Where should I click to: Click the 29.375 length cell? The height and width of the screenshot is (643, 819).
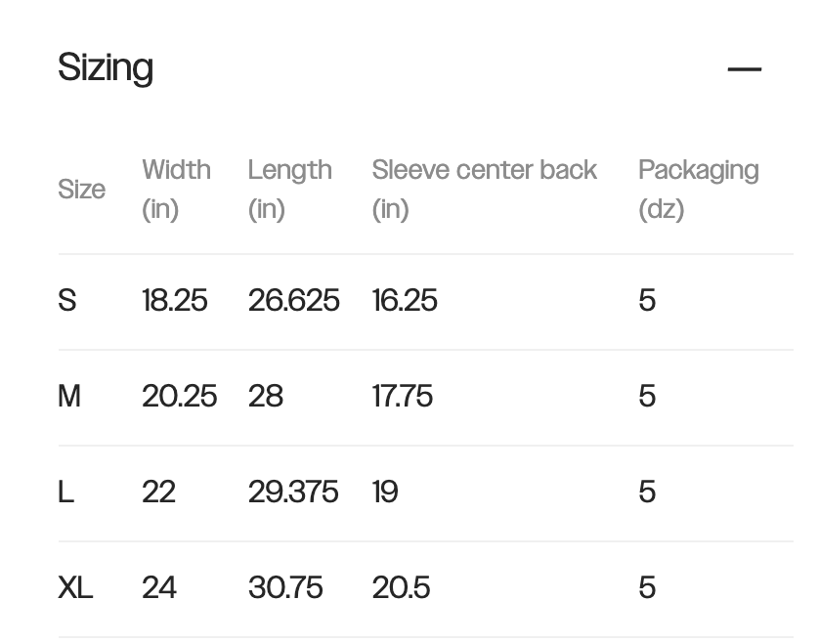coord(293,492)
